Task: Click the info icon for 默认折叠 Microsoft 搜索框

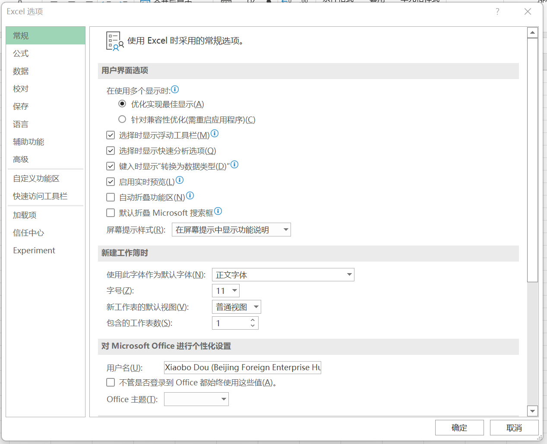Action: [218, 211]
